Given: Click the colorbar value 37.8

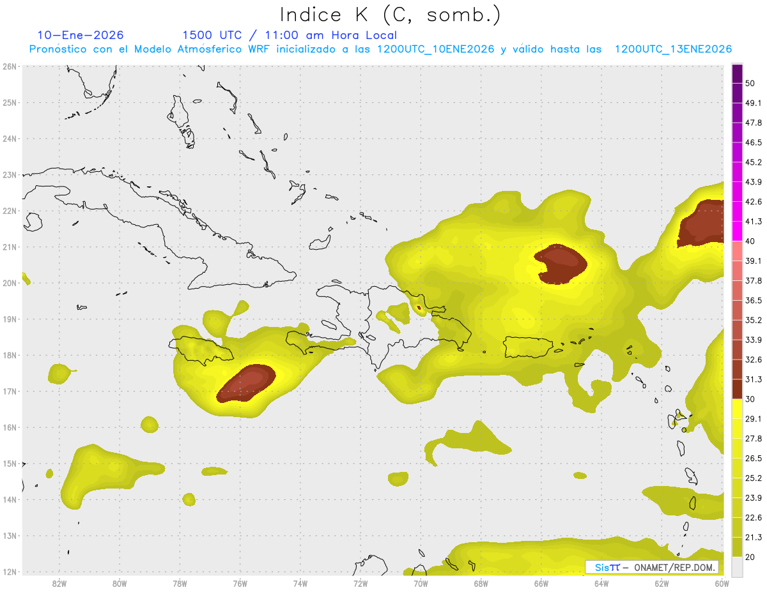Looking at the screenshot, I should tap(754, 280).
